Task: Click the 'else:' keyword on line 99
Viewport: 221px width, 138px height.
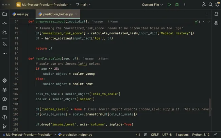Action: [40, 79]
